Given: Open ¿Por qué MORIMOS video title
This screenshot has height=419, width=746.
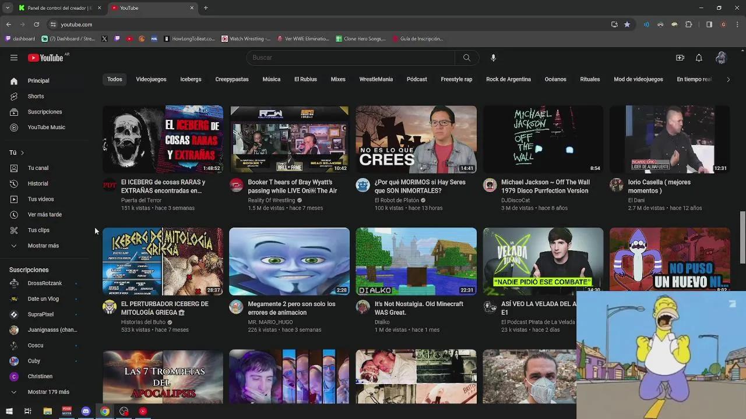Looking at the screenshot, I should [420, 186].
